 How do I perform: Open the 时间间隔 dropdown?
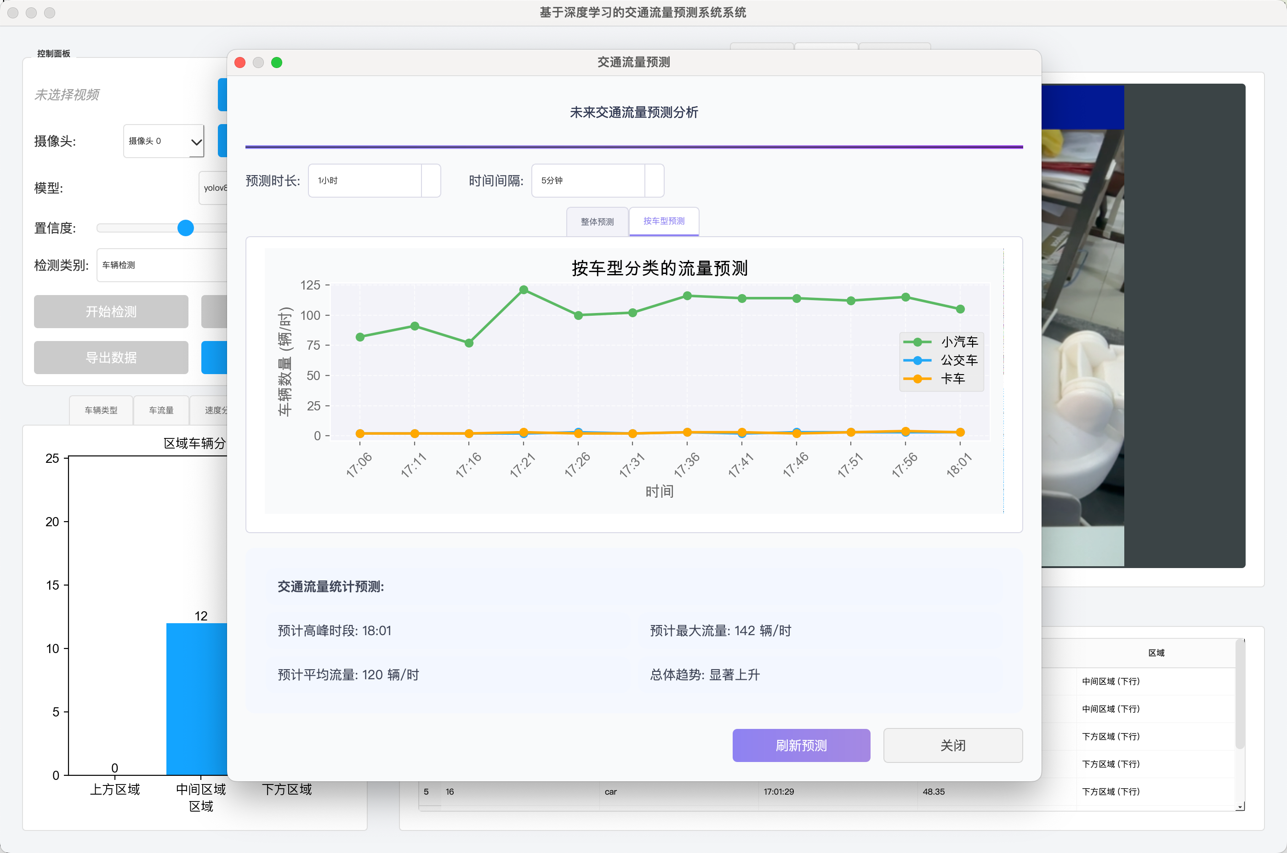click(597, 181)
